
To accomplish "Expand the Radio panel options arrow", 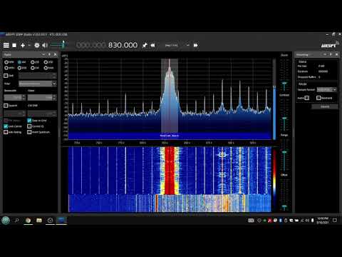I will click(43, 54).
